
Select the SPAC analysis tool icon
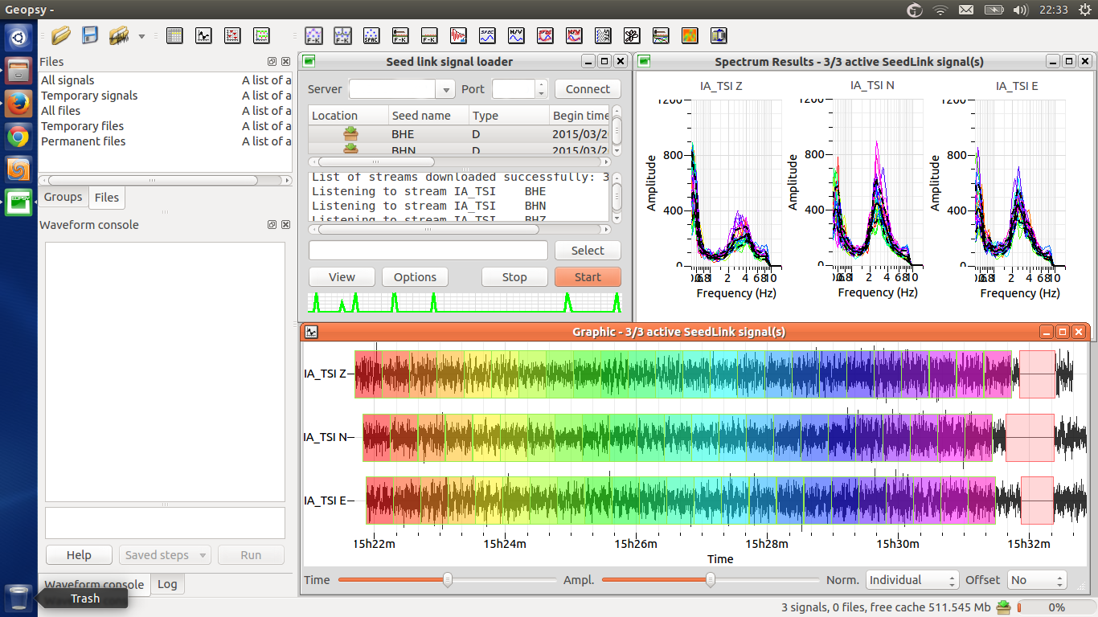click(x=371, y=35)
